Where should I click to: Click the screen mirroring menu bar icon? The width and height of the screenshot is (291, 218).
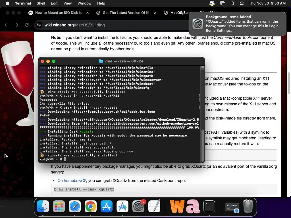(x=212, y=3)
